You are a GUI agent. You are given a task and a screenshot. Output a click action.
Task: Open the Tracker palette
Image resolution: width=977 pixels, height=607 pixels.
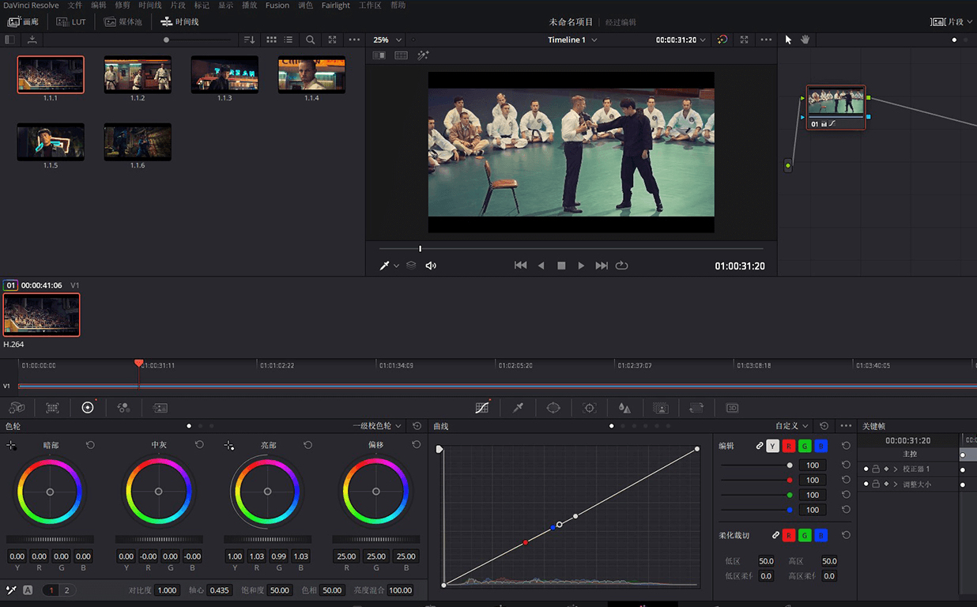(589, 408)
